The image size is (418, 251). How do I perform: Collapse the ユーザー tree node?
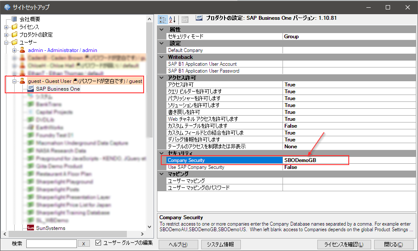[x=6, y=43]
